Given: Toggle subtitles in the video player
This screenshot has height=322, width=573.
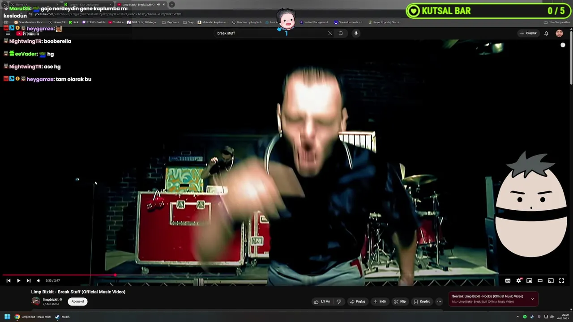Looking at the screenshot, I should pos(508,280).
